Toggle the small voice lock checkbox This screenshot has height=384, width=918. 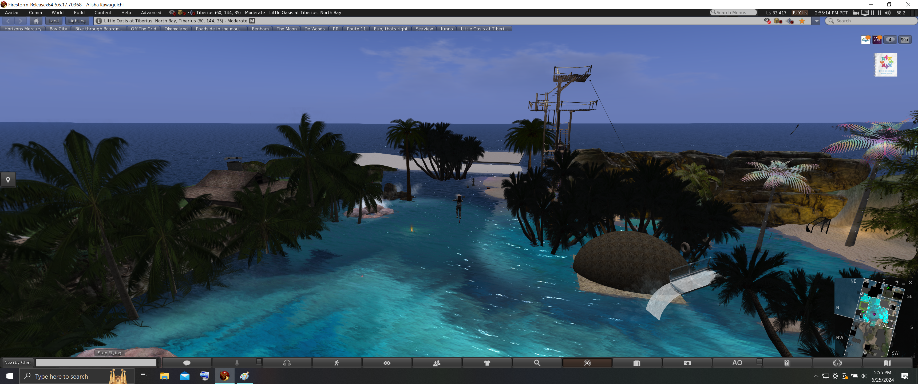(x=259, y=362)
